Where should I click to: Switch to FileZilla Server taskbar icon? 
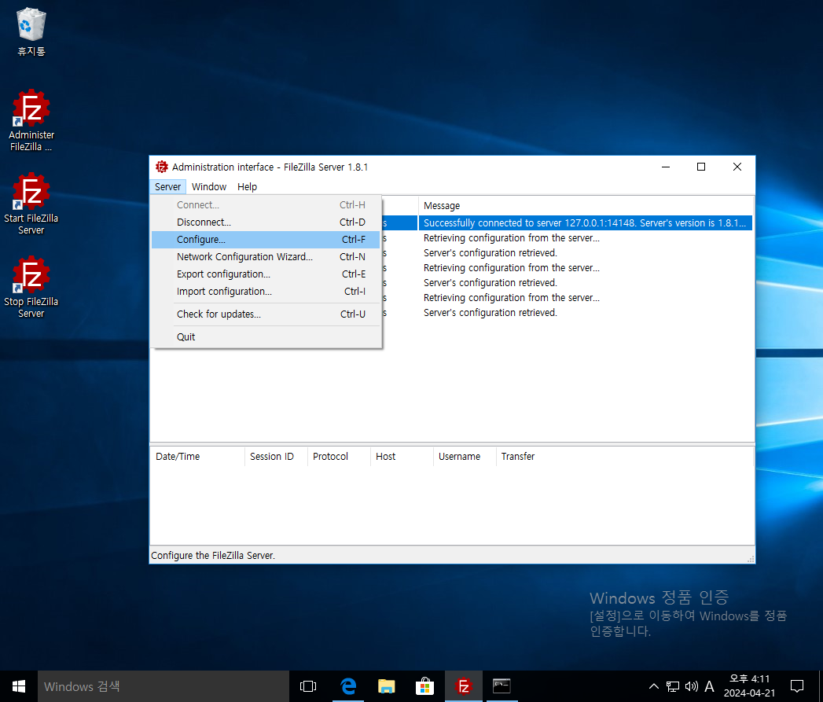[x=464, y=686]
